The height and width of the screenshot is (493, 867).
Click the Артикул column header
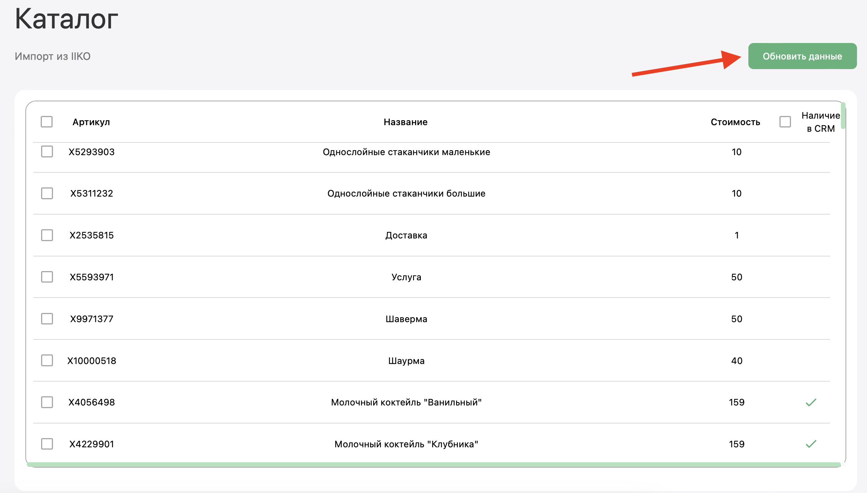[x=91, y=122]
